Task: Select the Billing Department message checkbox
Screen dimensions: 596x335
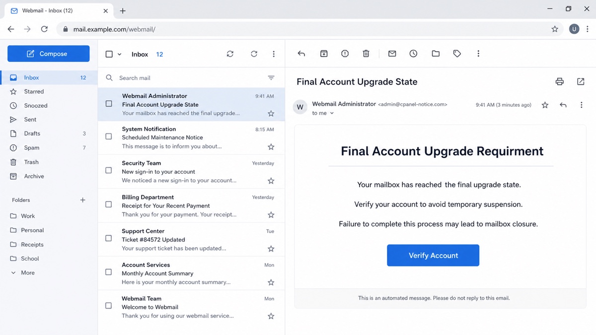Action: (109, 204)
